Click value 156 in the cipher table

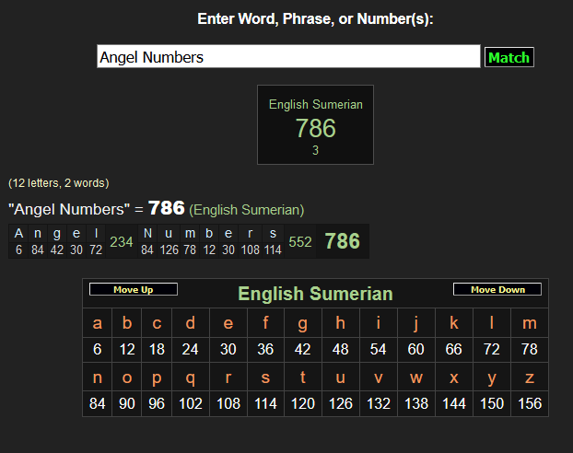[529, 403]
